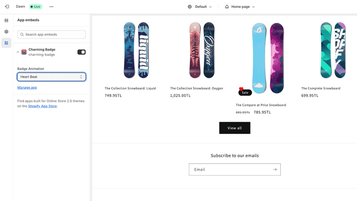Open the three-dots theme actions menu
Image resolution: width=357 pixels, height=201 pixels.
51,6
